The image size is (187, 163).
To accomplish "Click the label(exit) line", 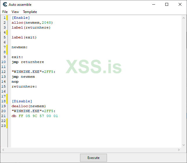I will (24, 37).
